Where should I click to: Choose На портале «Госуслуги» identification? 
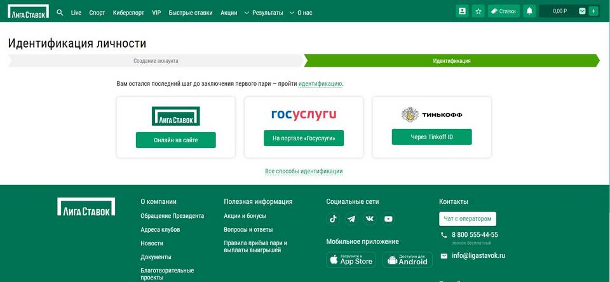tap(304, 138)
